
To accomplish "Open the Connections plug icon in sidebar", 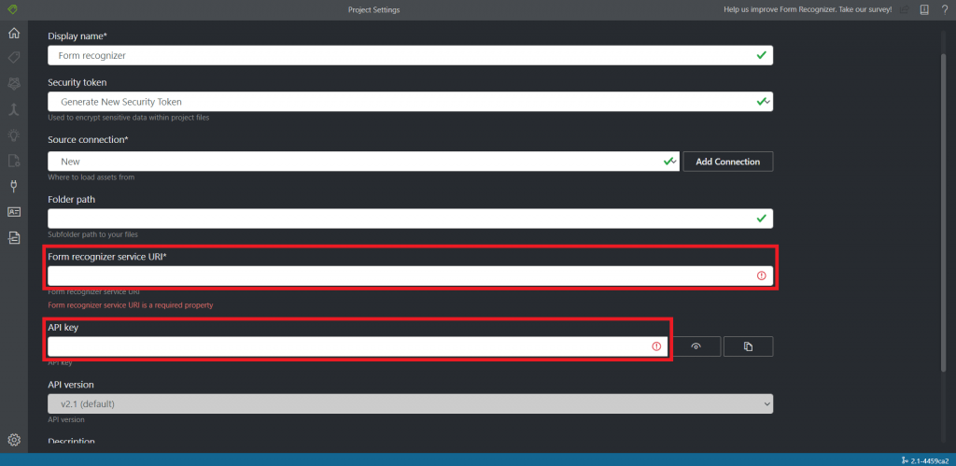I will [x=14, y=186].
